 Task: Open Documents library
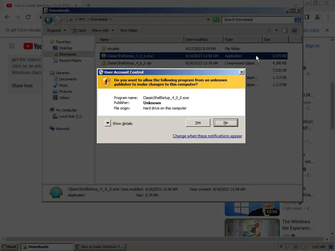[68, 79]
